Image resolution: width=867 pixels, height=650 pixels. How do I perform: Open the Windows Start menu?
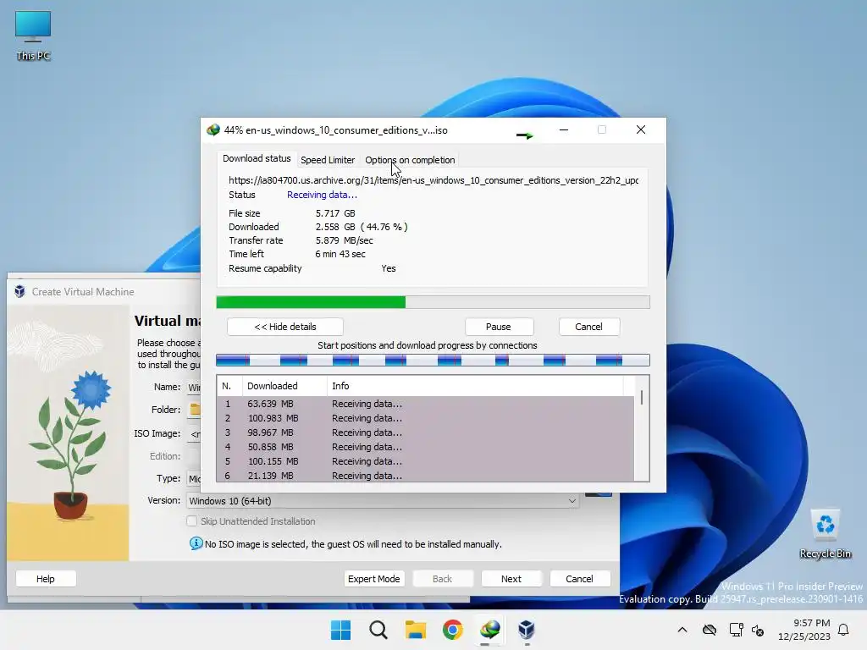pos(340,630)
